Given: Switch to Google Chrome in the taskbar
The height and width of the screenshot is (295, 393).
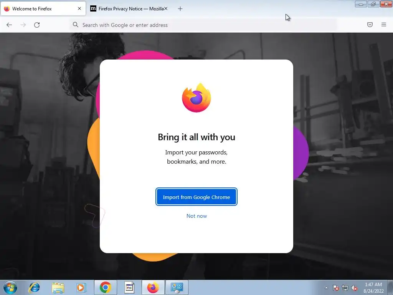Looking at the screenshot, I should [105, 287].
